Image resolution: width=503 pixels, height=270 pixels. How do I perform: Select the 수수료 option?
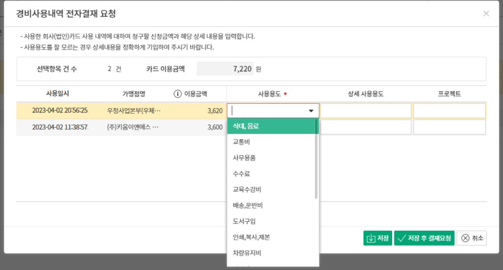[241, 174]
